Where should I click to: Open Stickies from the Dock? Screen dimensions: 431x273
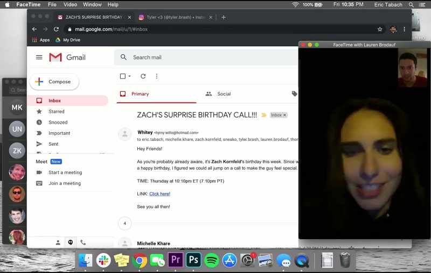coord(122,260)
